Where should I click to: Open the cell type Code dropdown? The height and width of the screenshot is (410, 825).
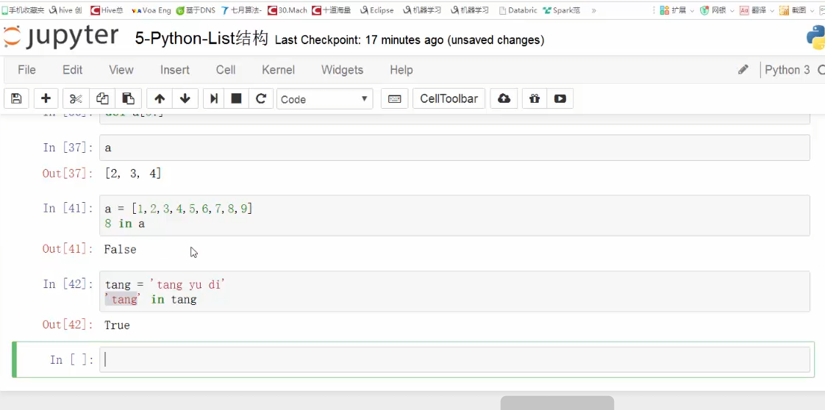pos(324,98)
